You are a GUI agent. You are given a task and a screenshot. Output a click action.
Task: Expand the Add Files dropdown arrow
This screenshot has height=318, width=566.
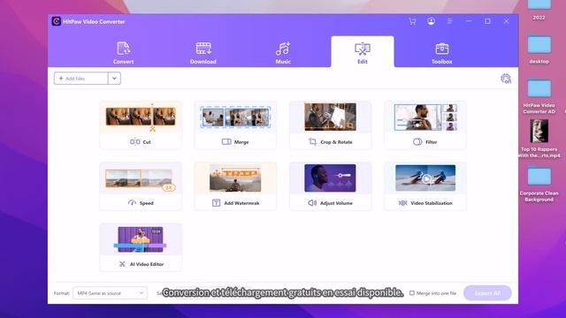114,79
